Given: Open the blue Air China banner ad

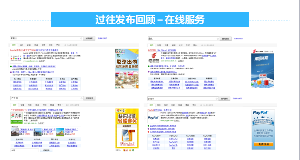Looking at the screenshot, I should point(263,68).
